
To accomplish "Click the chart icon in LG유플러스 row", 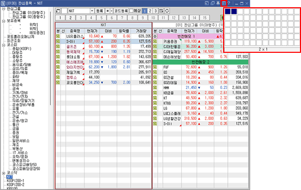I will click(x=58, y=36).
